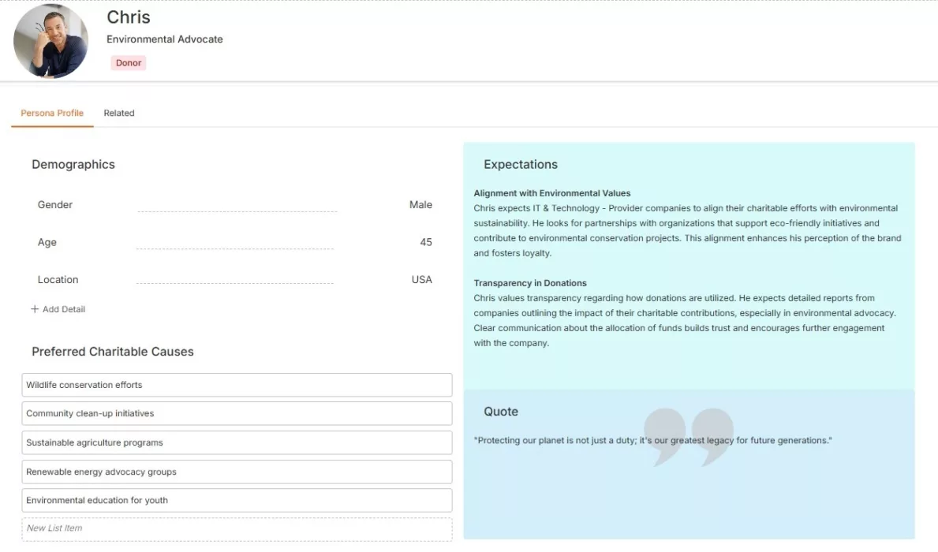The image size is (938, 552).
Task: Click the Expectations section heading
Action: (x=521, y=164)
